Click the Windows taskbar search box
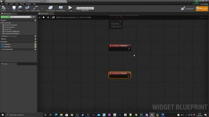 point(24,115)
